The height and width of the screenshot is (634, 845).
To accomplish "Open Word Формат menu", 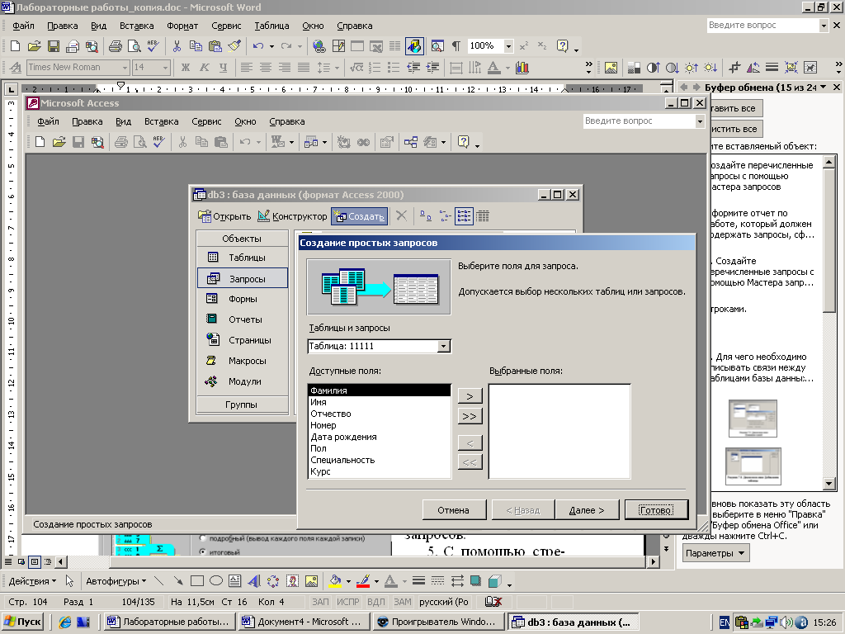I will [182, 26].
